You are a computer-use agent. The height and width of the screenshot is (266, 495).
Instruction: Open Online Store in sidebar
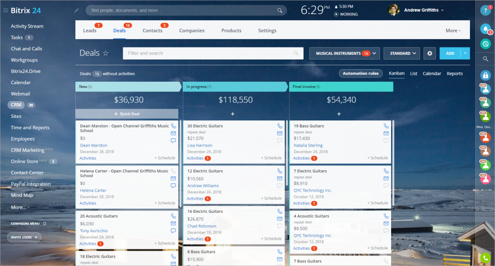(x=25, y=162)
